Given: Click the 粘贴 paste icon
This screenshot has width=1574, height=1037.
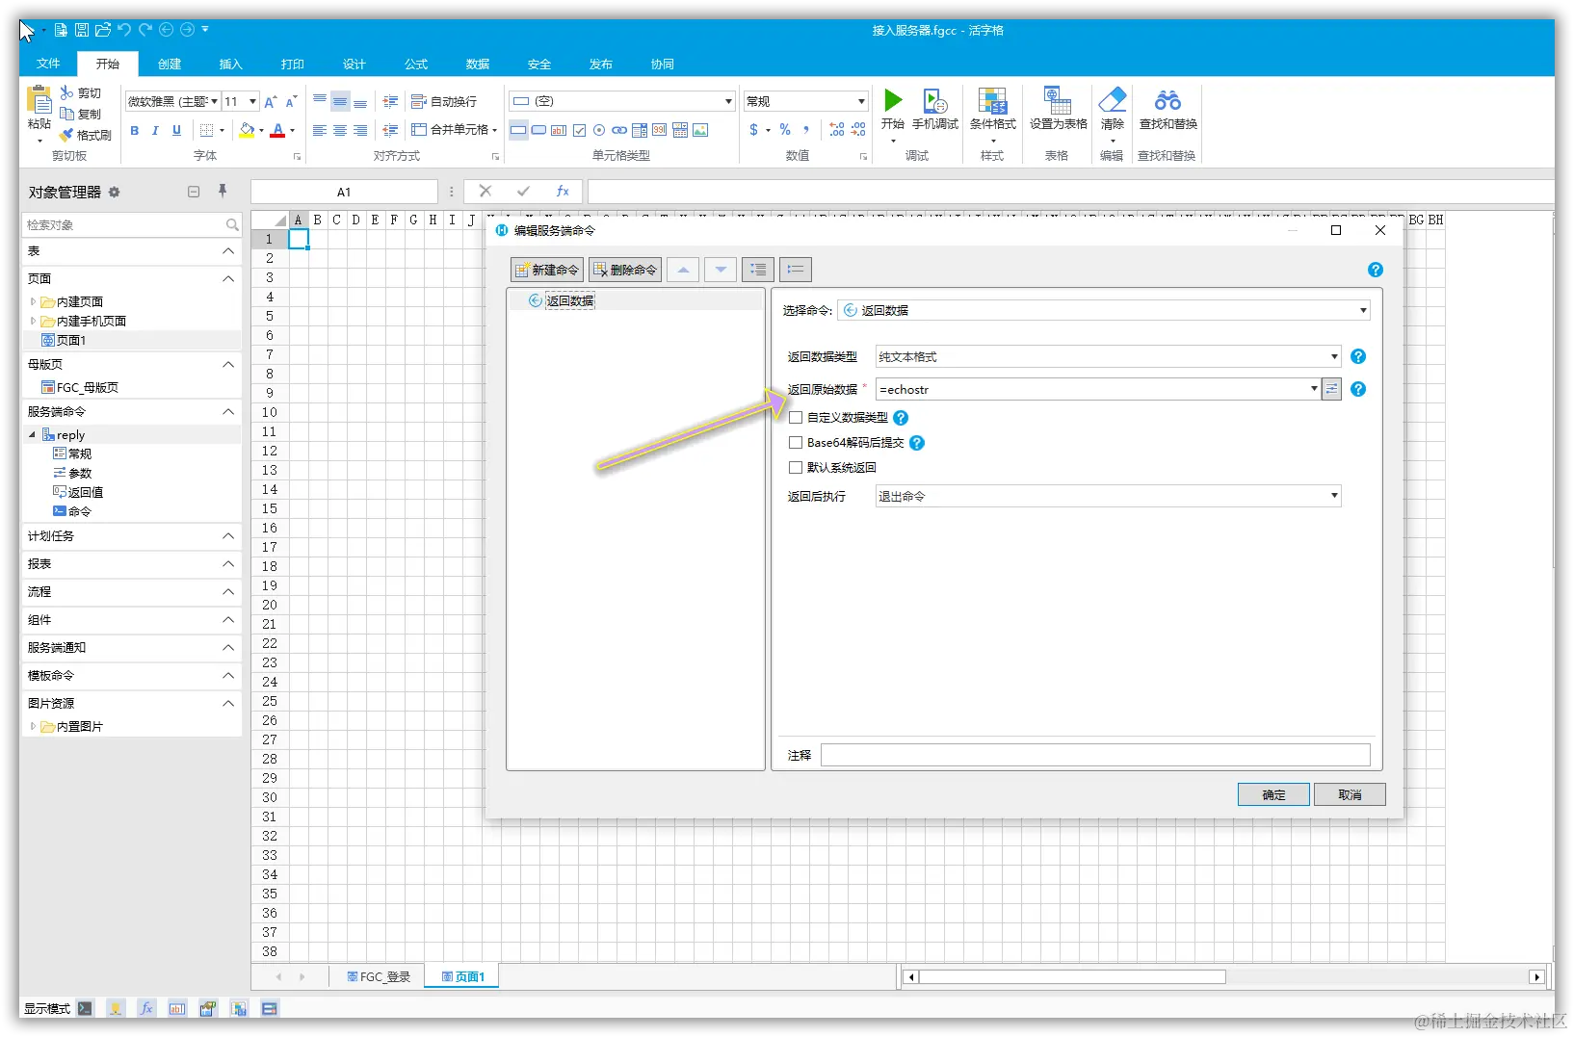Looking at the screenshot, I should pos(39,100).
